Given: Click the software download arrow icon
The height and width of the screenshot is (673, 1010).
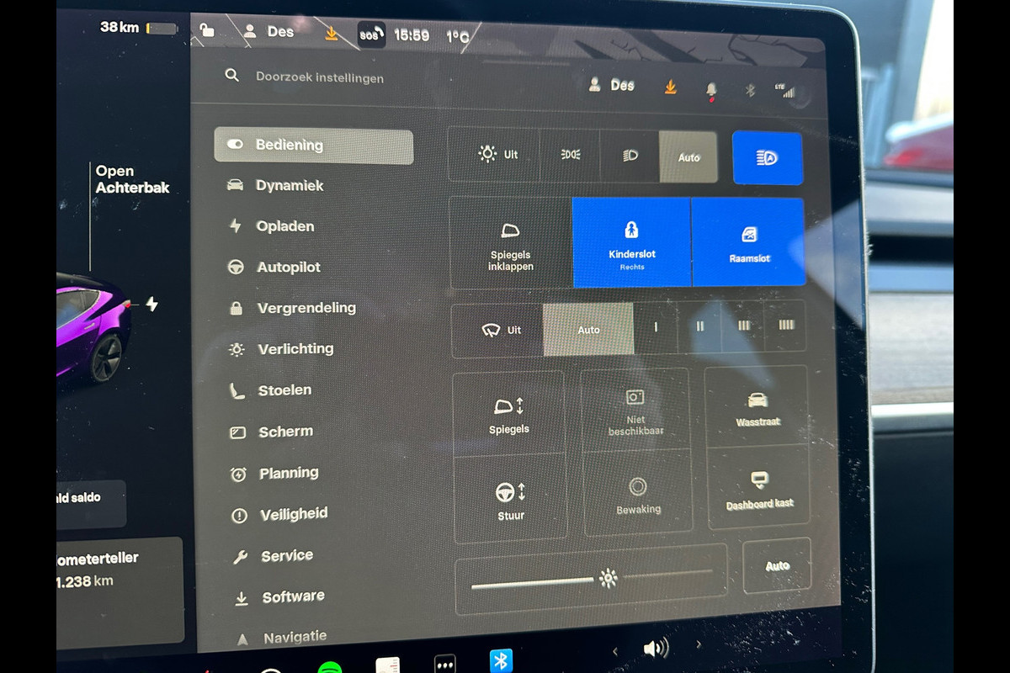Looking at the screenshot, I should [x=670, y=87].
